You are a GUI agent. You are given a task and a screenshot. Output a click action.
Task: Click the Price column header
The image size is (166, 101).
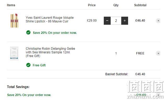tap(92, 5)
